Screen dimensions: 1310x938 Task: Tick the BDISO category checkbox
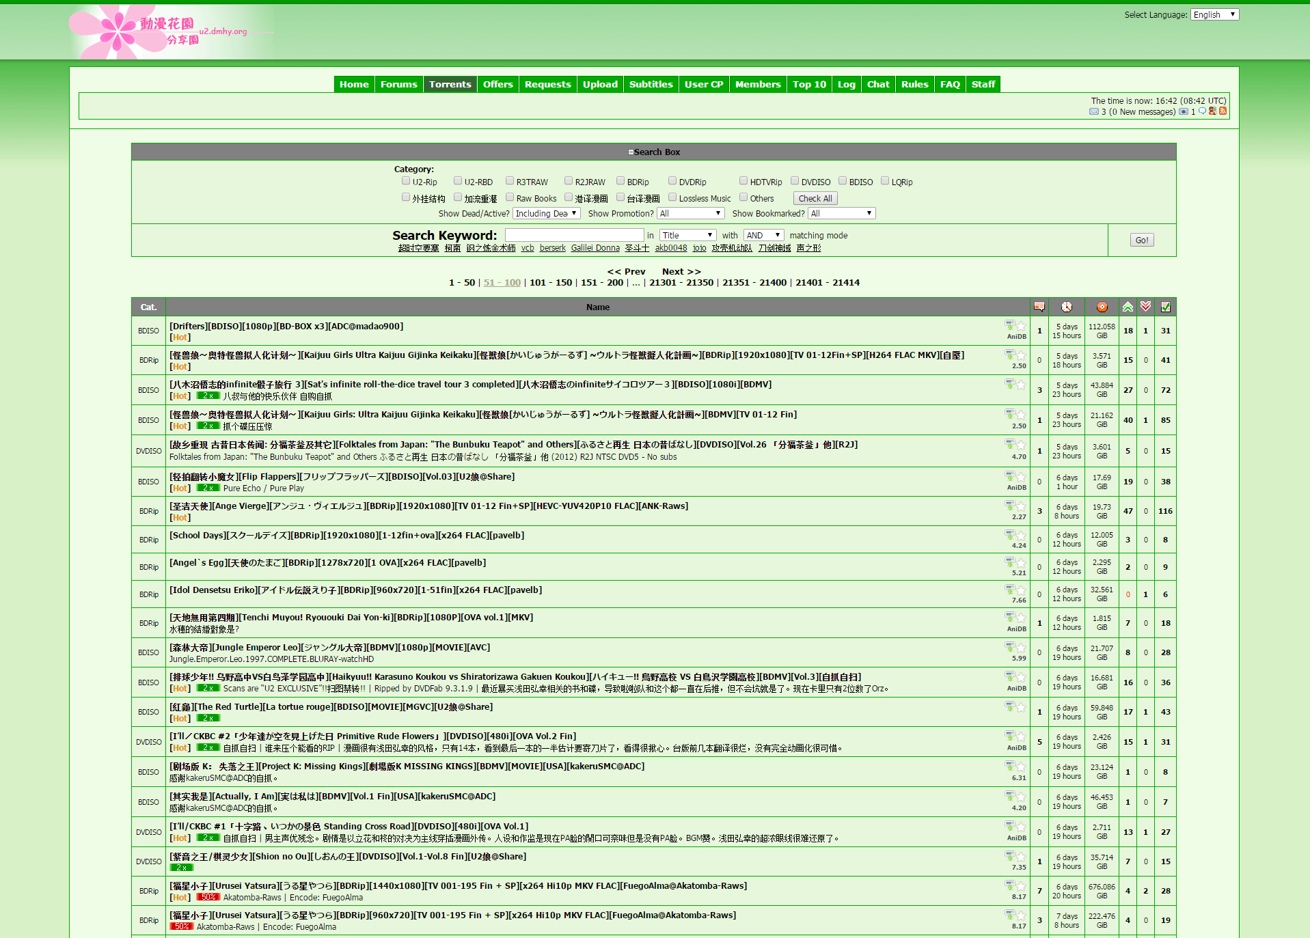[843, 181]
